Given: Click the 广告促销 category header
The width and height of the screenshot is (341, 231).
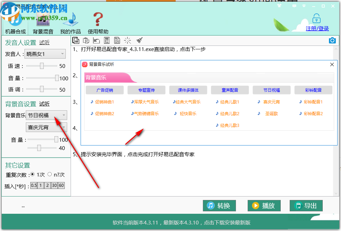Looking at the screenshot, I should coord(105,90).
